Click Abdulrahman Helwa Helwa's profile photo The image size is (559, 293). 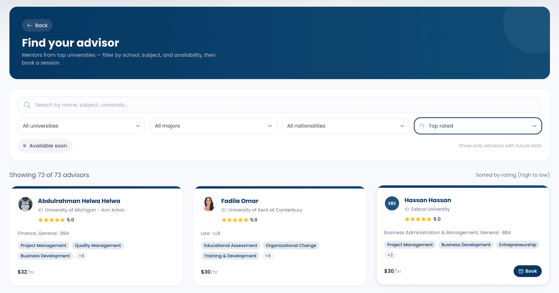(25, 204)
